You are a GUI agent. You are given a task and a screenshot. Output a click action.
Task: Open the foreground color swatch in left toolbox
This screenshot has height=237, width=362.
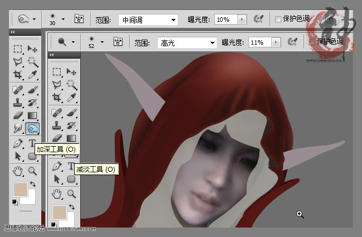tap(20, 189)
